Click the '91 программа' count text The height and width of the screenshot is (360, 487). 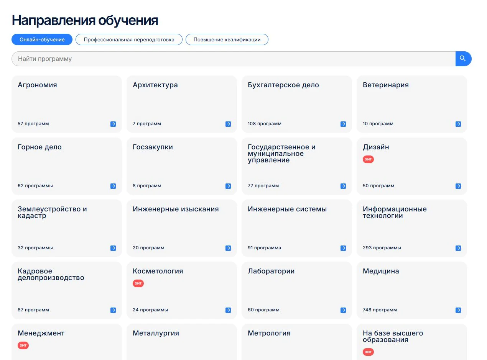click(x=265, y=248)
